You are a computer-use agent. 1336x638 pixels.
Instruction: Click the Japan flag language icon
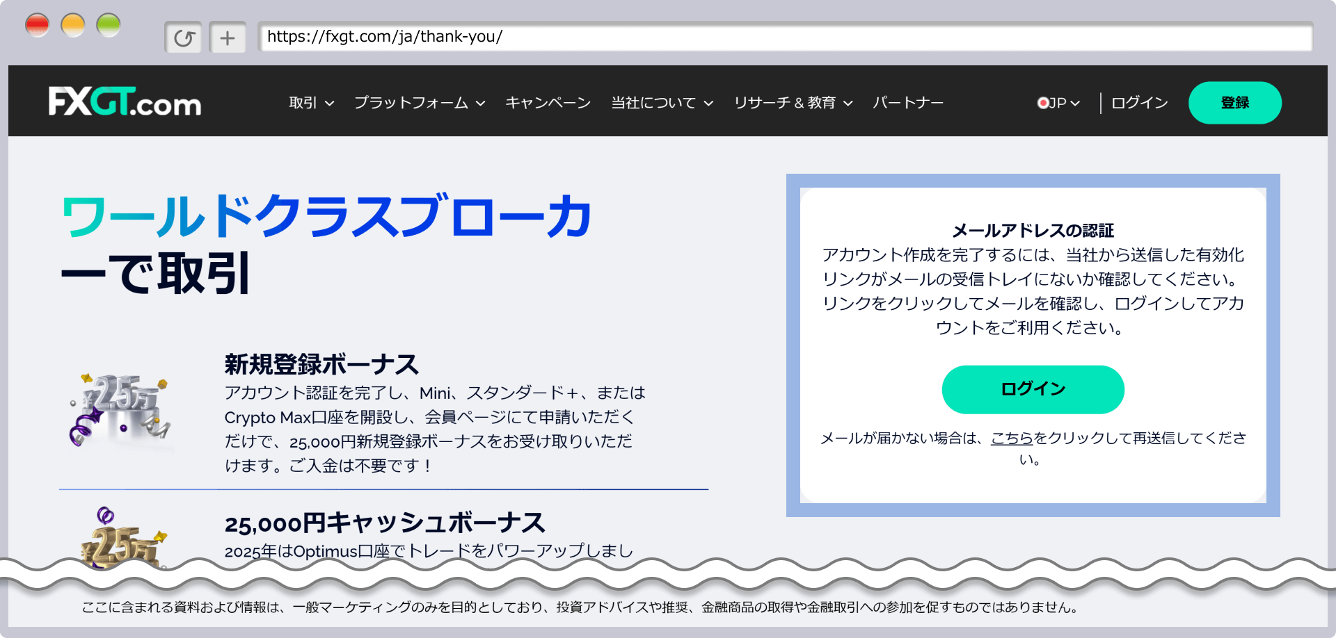(x=1042, y=103)
